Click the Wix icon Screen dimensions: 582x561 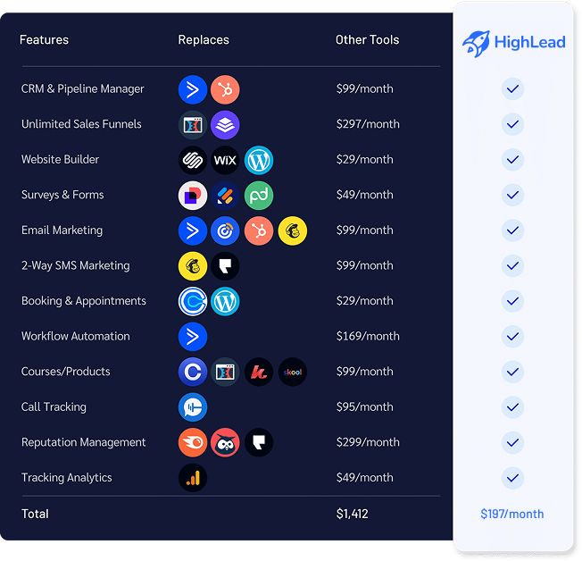(225, 160)
